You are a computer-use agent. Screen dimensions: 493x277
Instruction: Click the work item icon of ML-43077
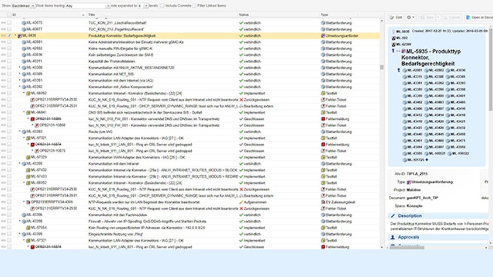tap(23, 29)
